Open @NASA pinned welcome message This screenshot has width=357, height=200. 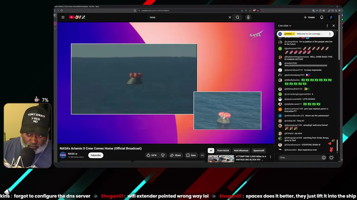click(x=305, y=34)
